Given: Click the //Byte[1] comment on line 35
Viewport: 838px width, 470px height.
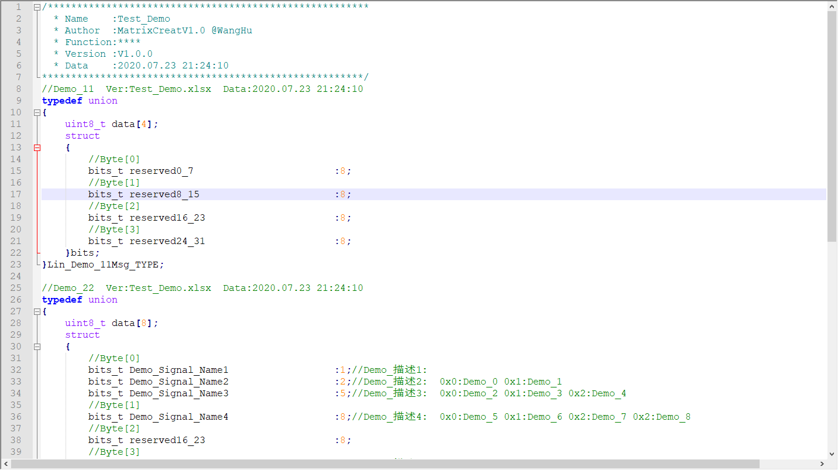Looking at the screenshot, I should (114, 405).
